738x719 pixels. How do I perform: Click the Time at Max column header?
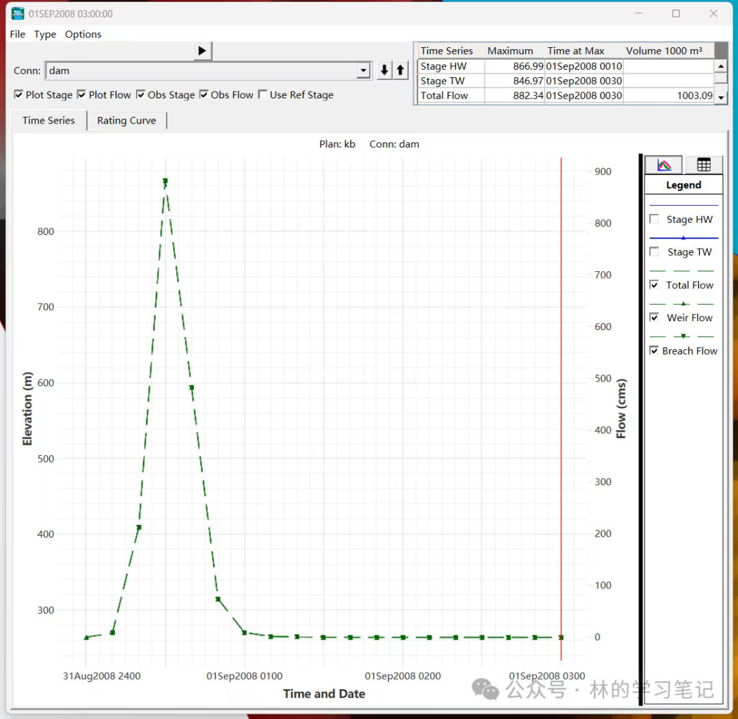click(x=575, y=51)
